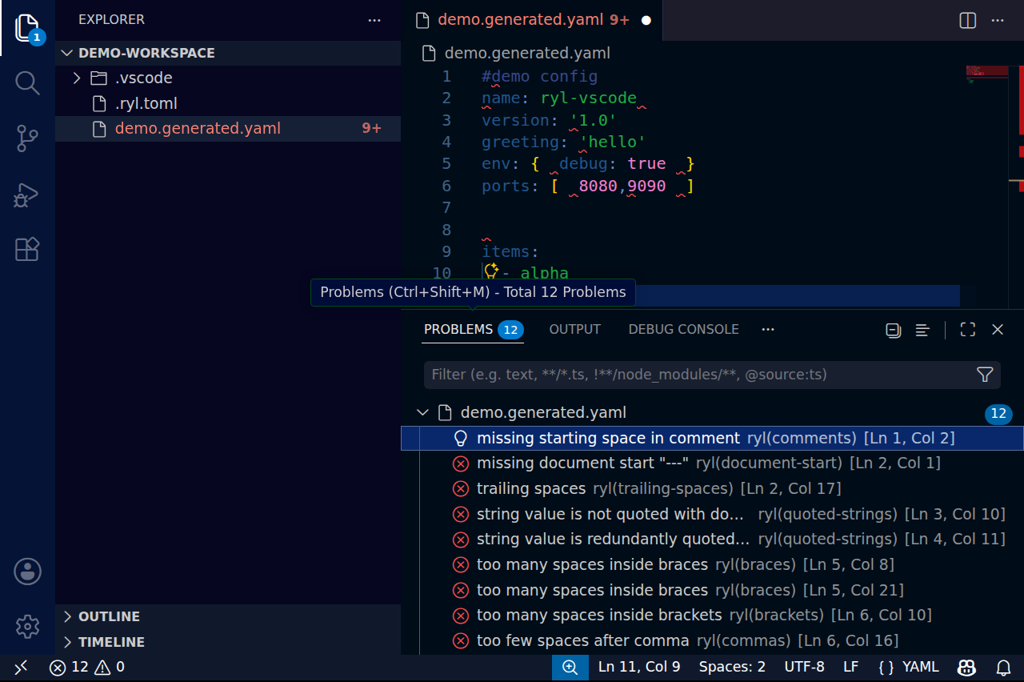Open the Source Control view

click(27, 138)
